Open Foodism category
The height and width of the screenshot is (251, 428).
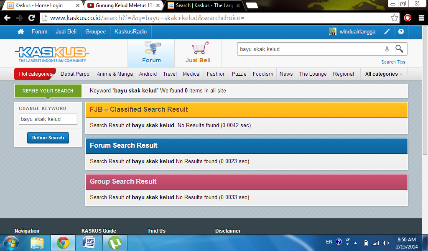(x=263, y=74)
